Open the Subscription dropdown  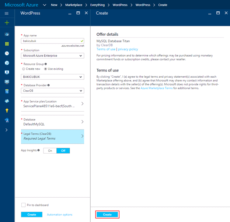pyautogui.click(x=52, y=56)
